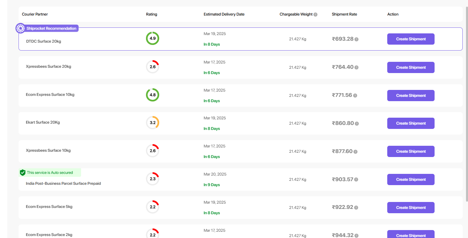The height and width of the screenshot is (238, 468).
Task: Click the ₹693.28 shipment rate
Action: [x=343, y=39]
